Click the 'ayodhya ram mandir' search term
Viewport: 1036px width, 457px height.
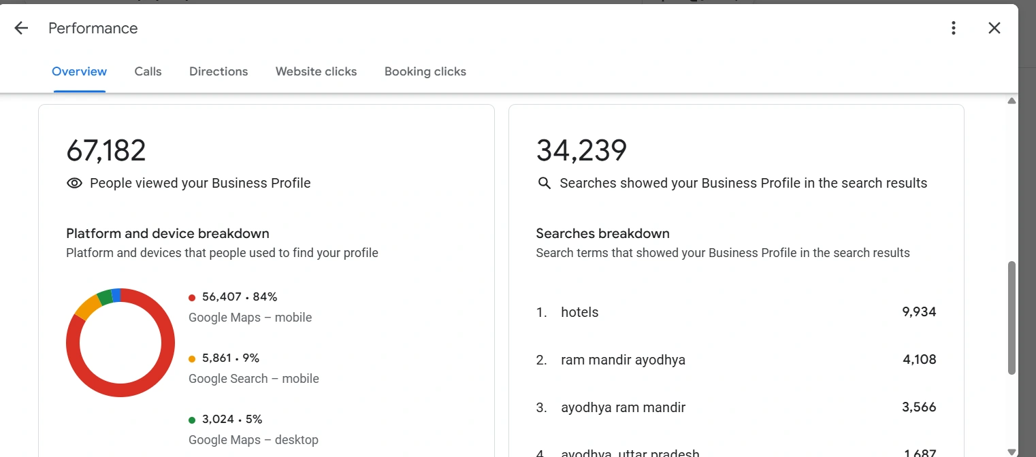click(623, 407)
